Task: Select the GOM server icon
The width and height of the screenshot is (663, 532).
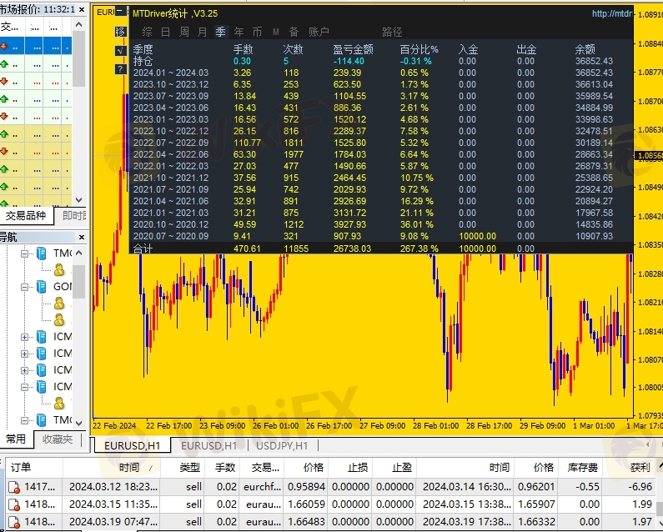Action: point(42,287)
